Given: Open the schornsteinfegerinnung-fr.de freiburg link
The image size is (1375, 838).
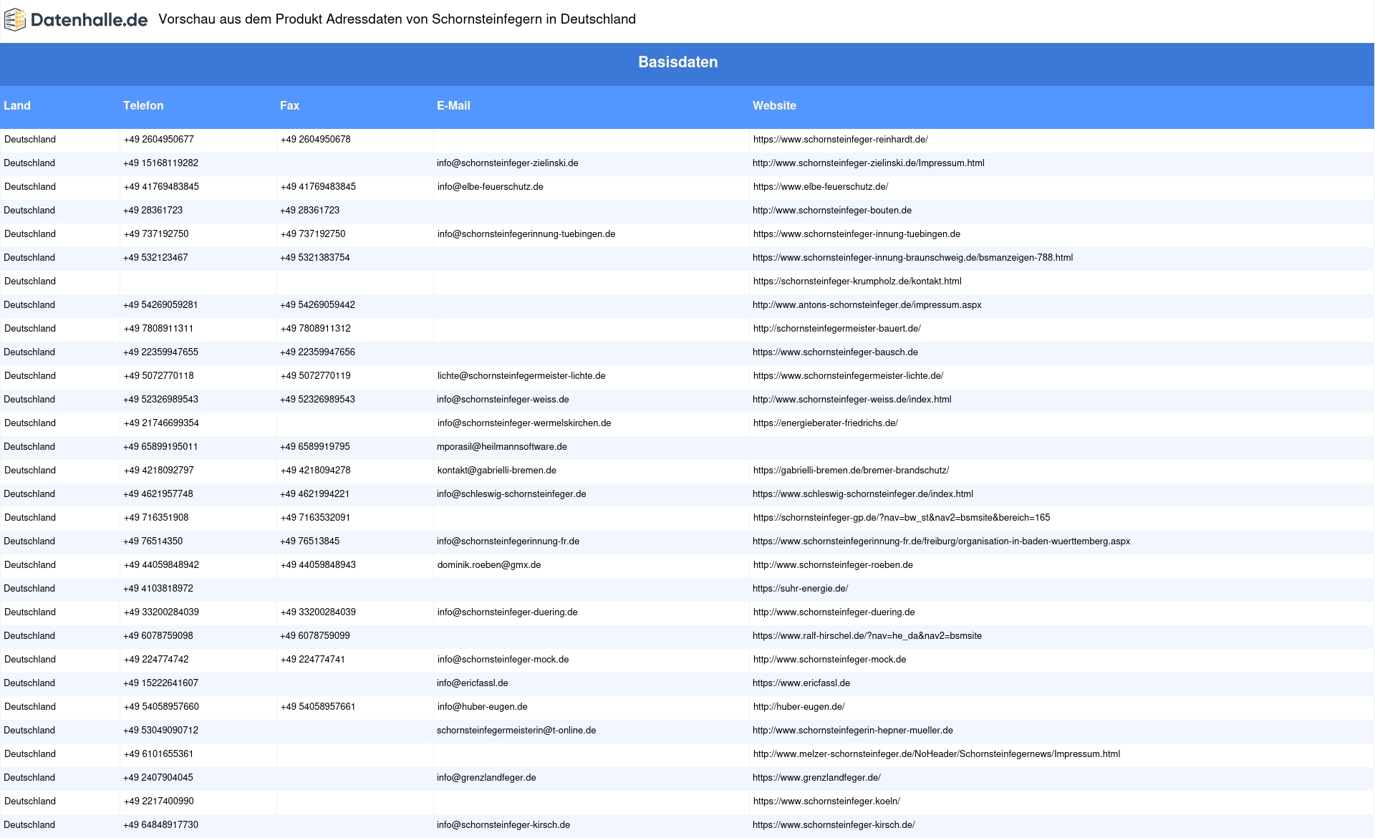Looking at the screenshot, I should [x=941, y=541].
